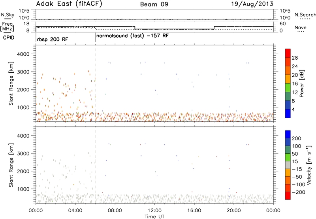Click the 'Nave' legend label
Viewport: 316px width, 219px height.
(x=300, y=27)
